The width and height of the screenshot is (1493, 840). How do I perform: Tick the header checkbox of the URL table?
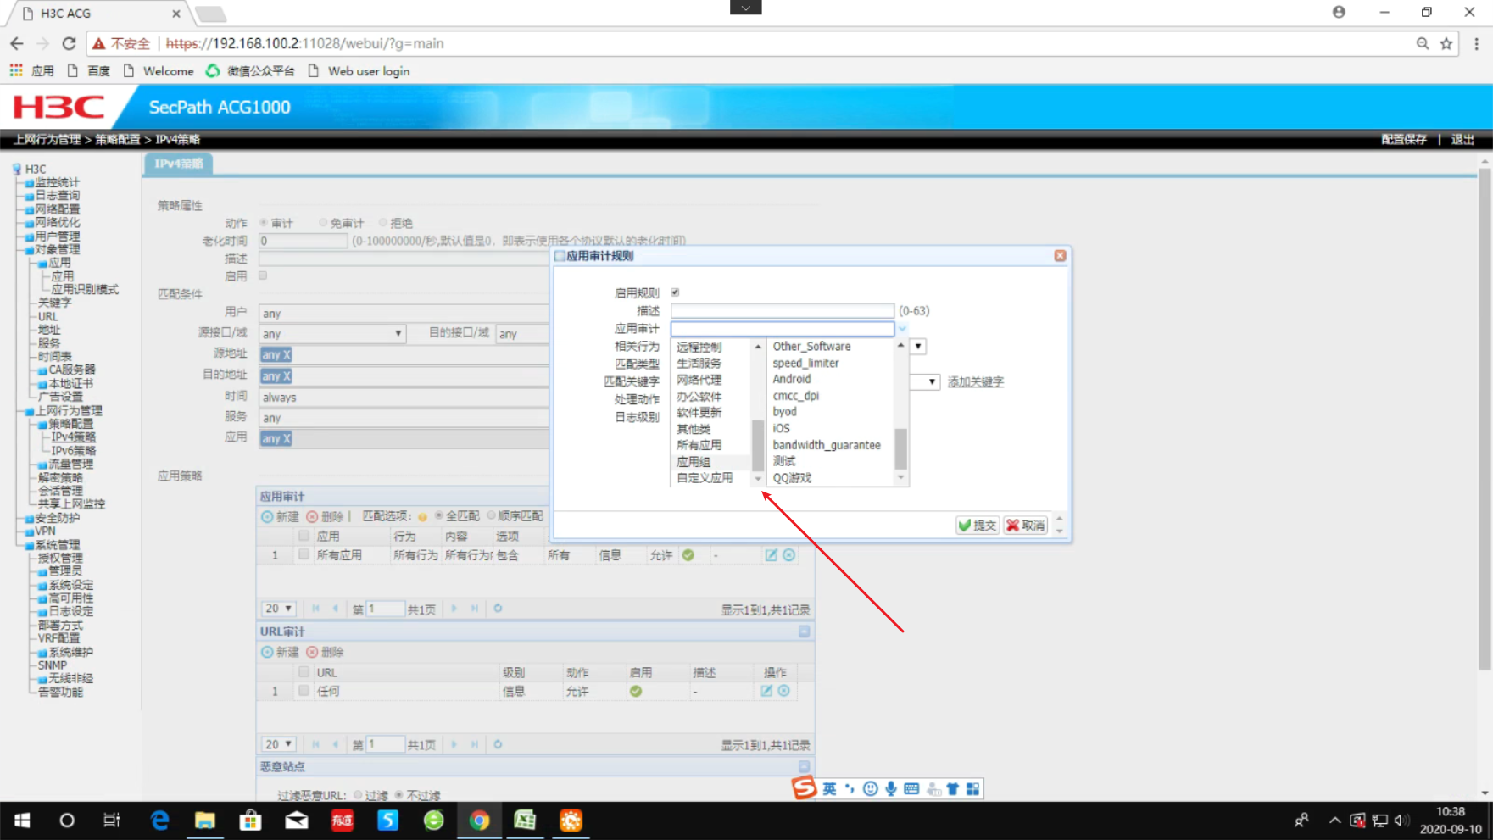pos(304,672)
